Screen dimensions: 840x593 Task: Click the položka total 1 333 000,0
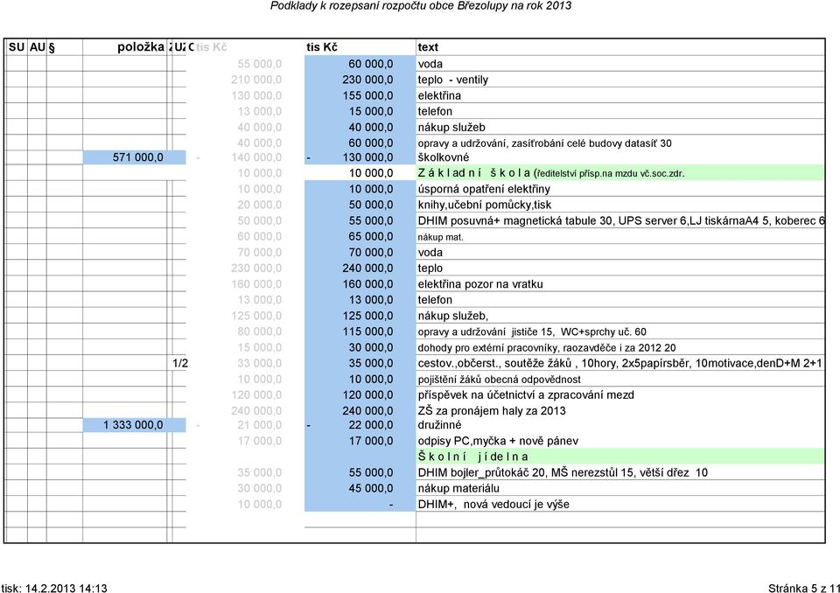pyautogui.click(x=133, y=425)
